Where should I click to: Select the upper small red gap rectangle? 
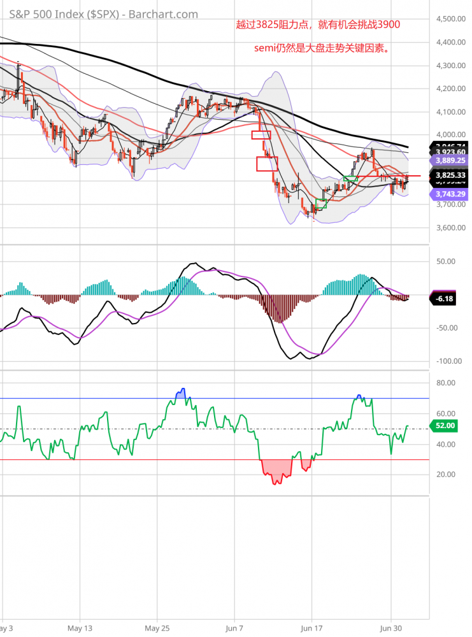click(x=261, y=135)
